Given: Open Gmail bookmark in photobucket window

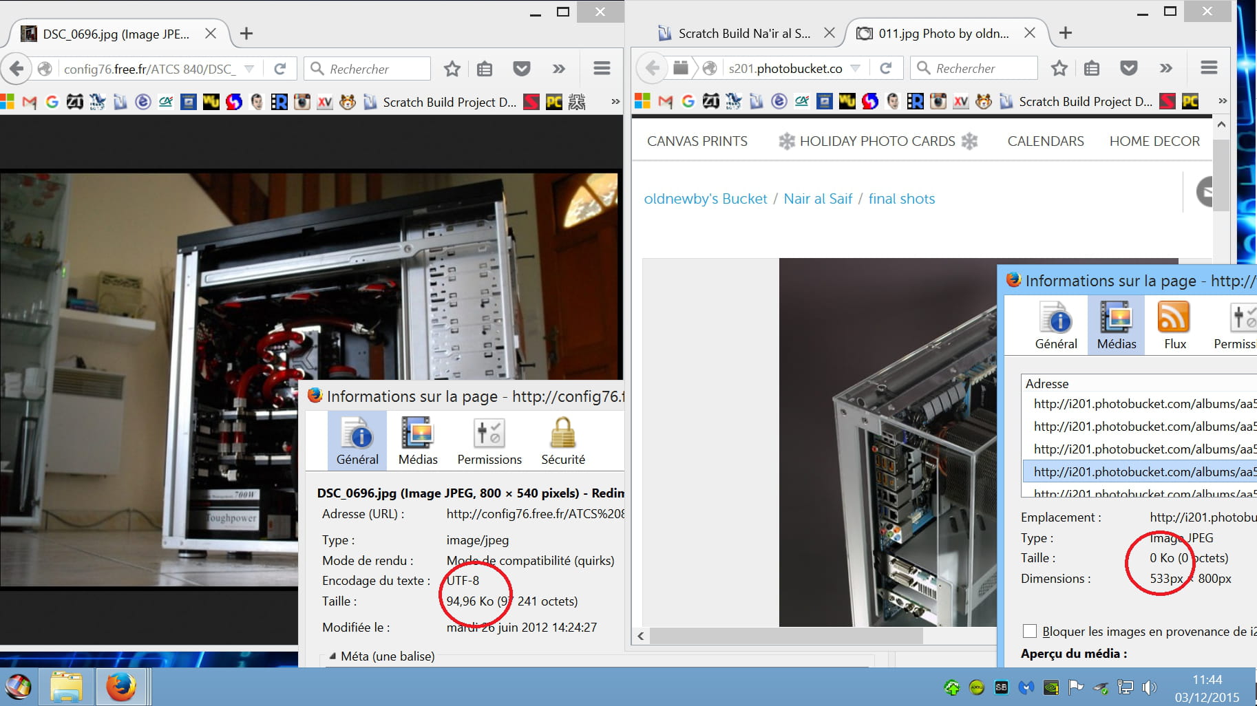Looking at the screenshot, I should coord(665,102).
